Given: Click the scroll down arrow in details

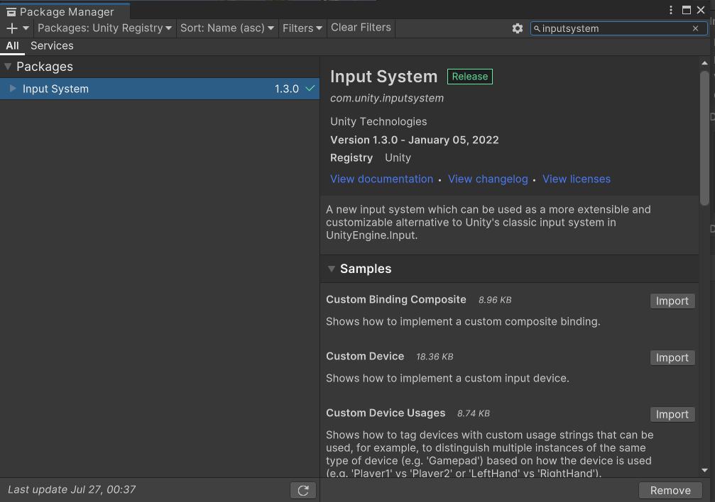Looking at the screenshot, I should click(704, 471).
